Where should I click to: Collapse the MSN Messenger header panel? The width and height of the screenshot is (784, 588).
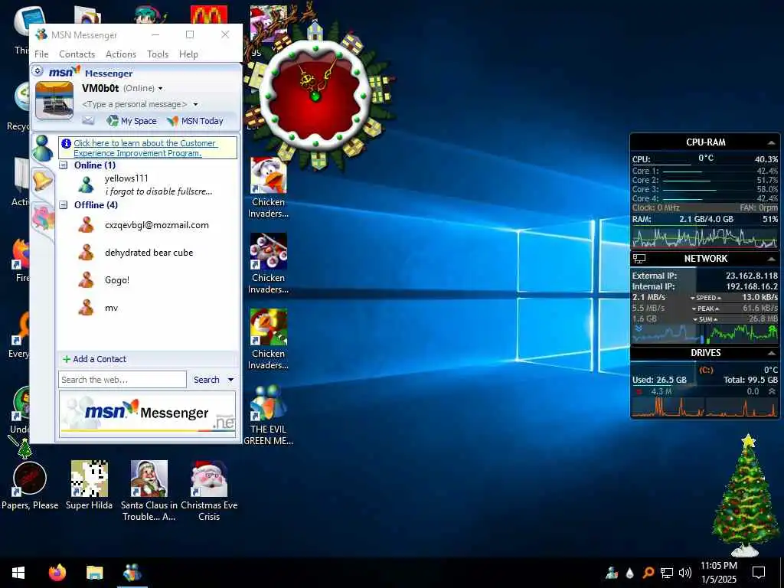click(38, 71)
